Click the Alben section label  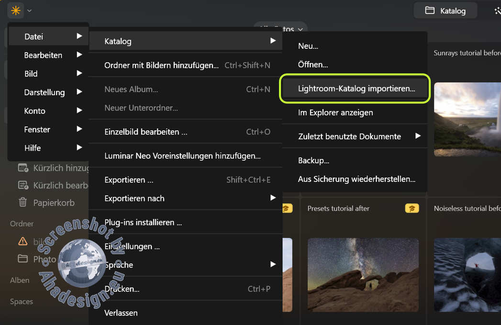(x=20, y=280)
